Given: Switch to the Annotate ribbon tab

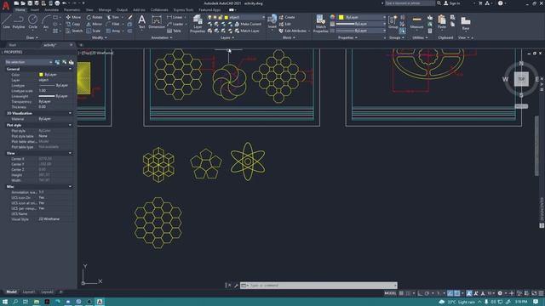Looking at the screenshot, I should (51, 9).
